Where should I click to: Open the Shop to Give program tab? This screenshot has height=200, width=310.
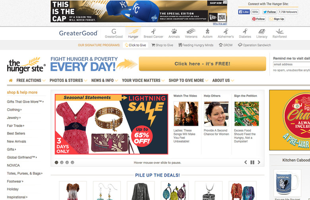tap(162, 45)
